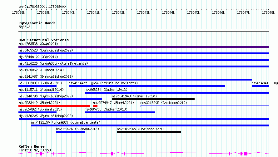Open the DGV Structural Variants track heading
Viewport: 278px width, 157px height.
(x=44, y=40)
